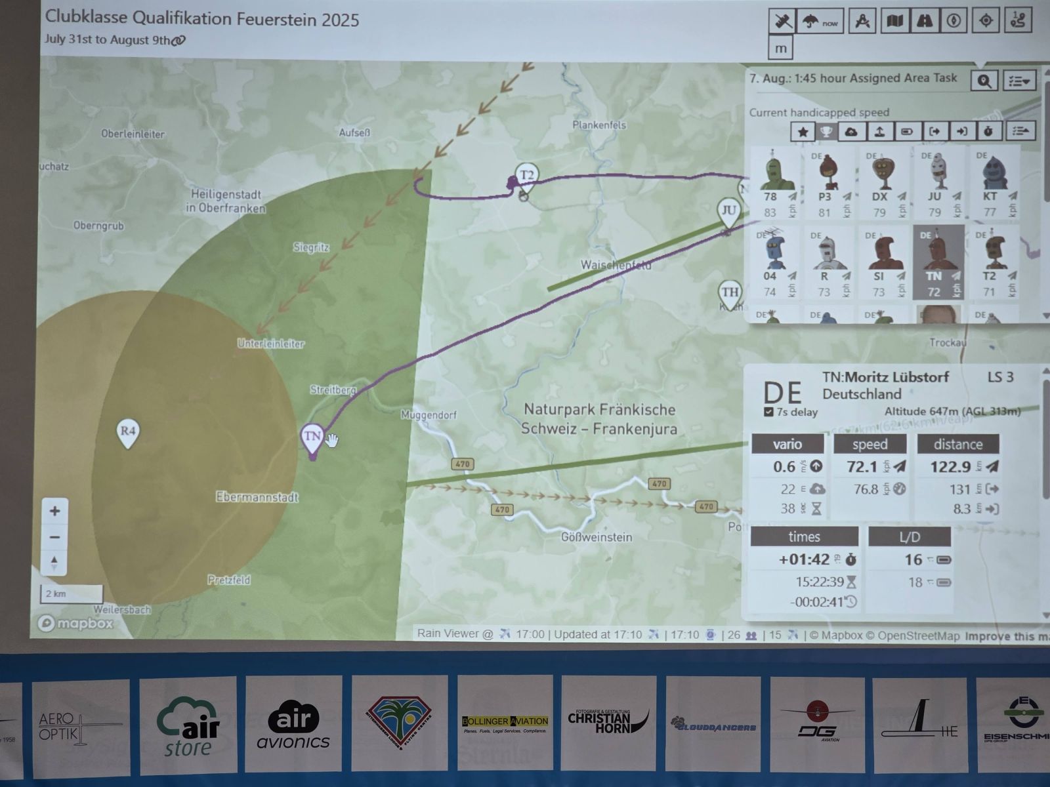Sort pilots by stopwatch time tab
This screenshot has height=787, width=1050.
(x=988, y=132)
